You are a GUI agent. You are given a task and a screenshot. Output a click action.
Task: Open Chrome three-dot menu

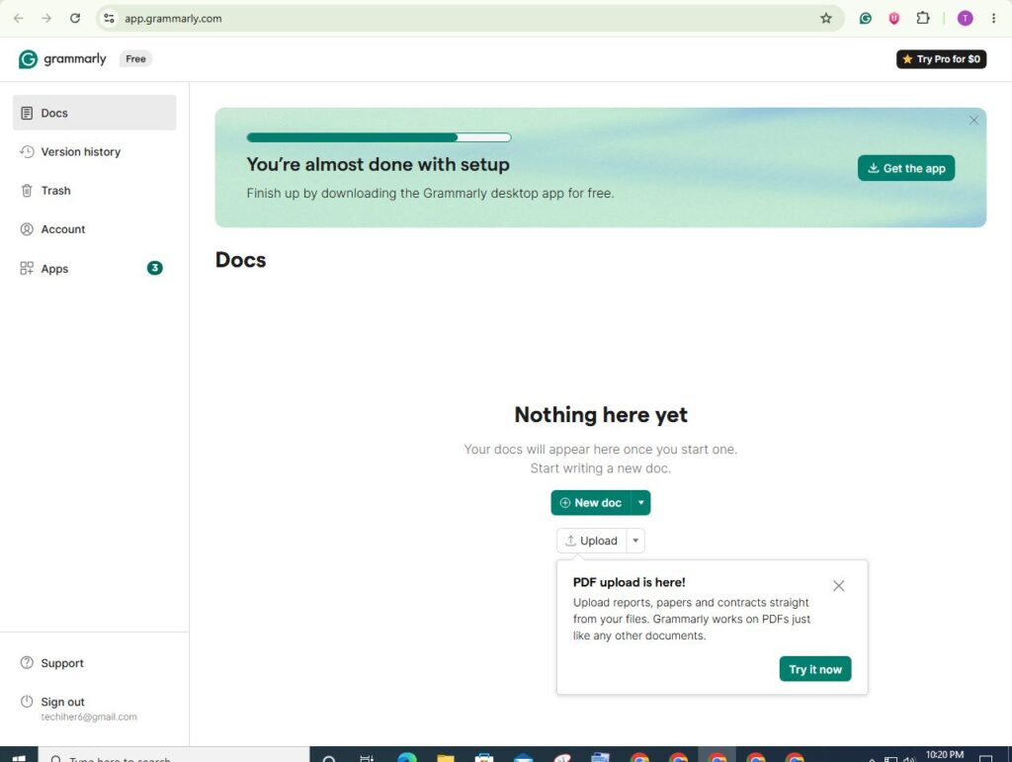click(993, 18)
